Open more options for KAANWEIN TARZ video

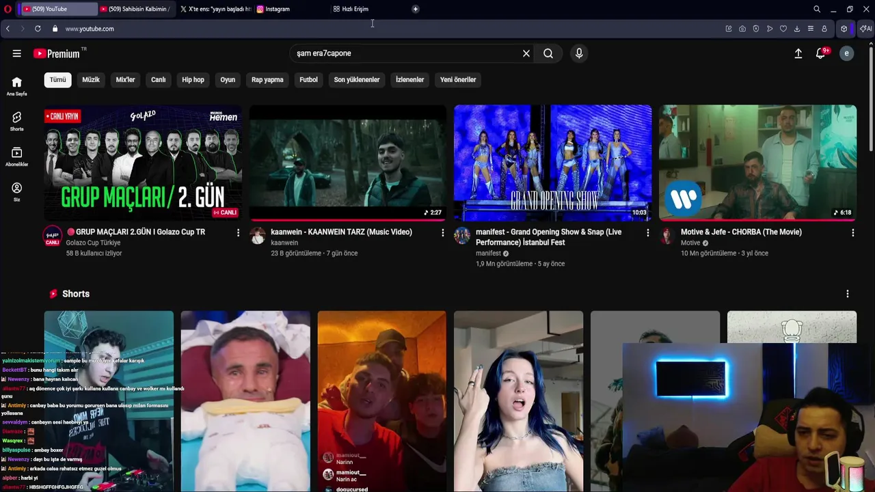(x=442, y=233)
